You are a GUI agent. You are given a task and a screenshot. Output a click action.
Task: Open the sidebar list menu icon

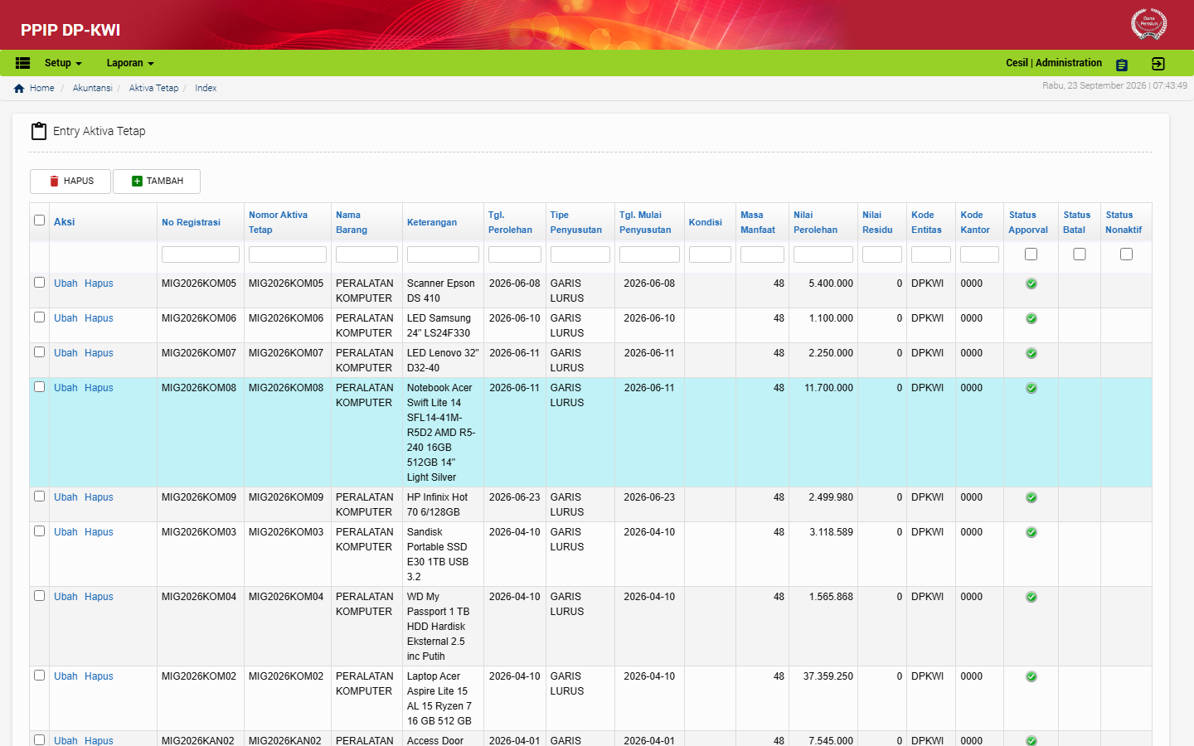(22, 63)
